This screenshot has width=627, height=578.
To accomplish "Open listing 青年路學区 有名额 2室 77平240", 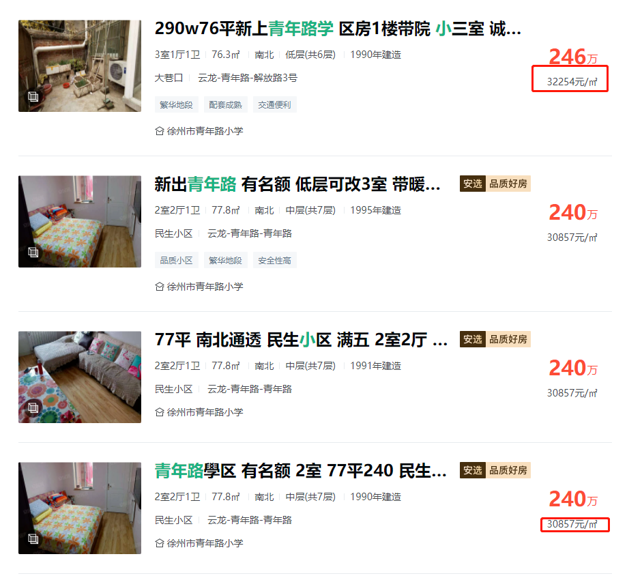I will [301, 471].
